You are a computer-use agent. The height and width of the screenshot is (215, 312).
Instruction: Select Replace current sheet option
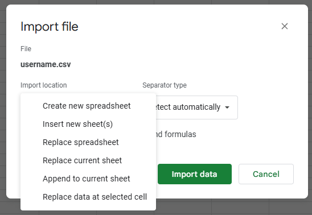[88, 160]
